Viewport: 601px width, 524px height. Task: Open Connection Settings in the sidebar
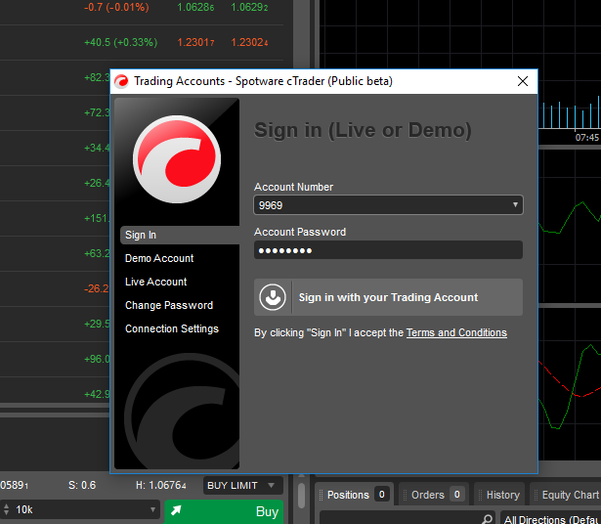(x=172, y=328)
